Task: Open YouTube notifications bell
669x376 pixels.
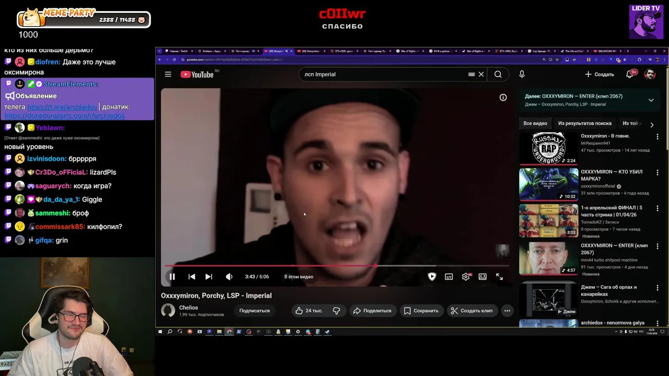Action: click(630, 74)
